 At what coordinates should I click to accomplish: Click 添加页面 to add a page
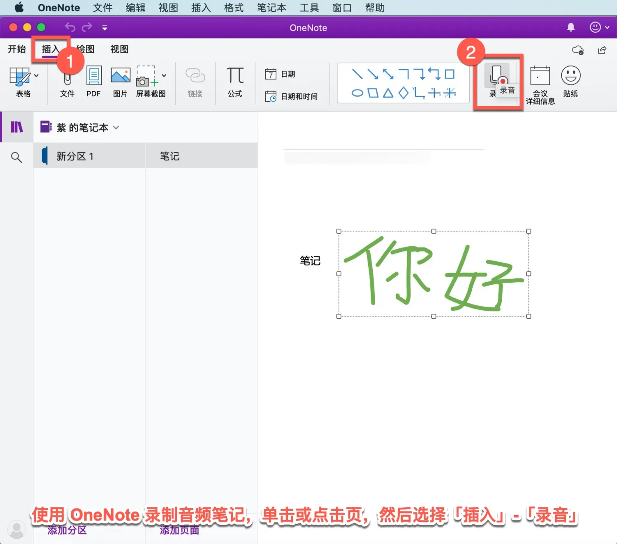[x=179, y=530]
